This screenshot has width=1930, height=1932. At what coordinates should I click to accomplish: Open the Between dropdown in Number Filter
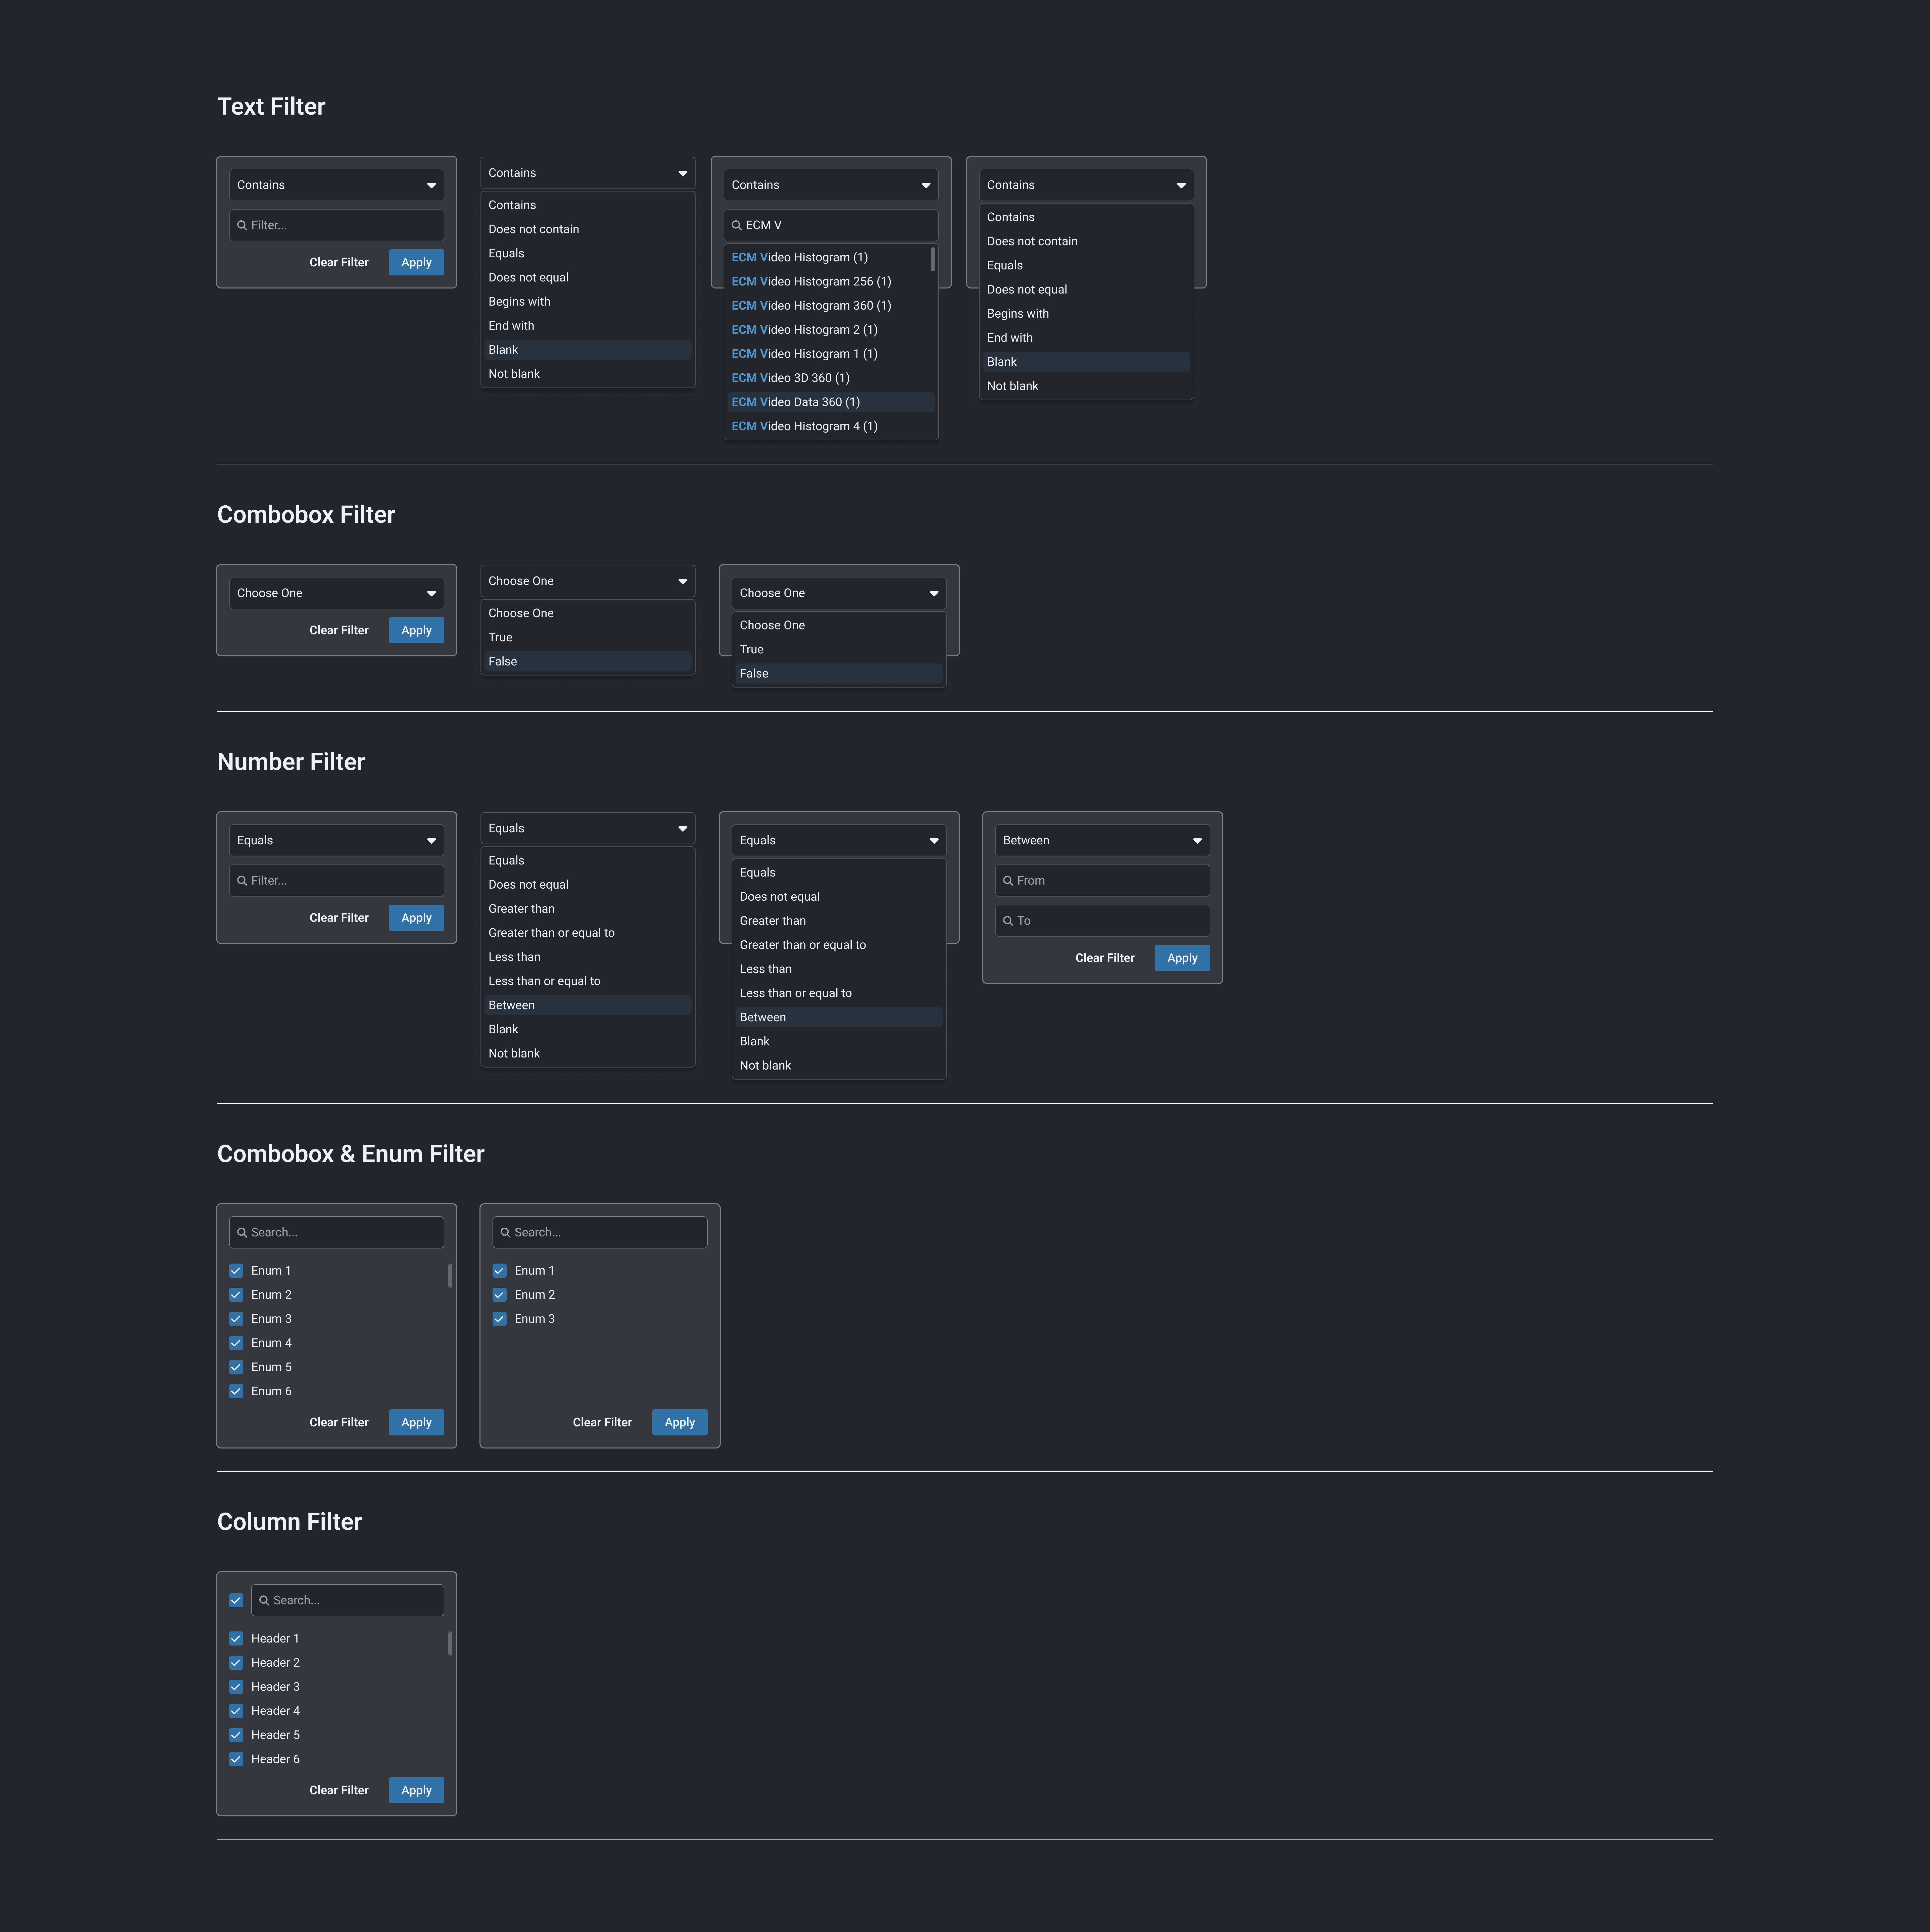click(x=1102, y=841)
